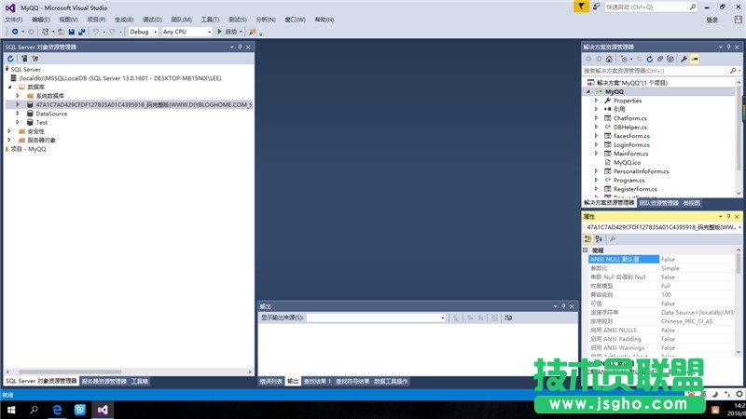Click the property pages wrench in Properties panel
Image resolution: width=746 pixels, height=419 pixels.
click(x=613, y=239)
